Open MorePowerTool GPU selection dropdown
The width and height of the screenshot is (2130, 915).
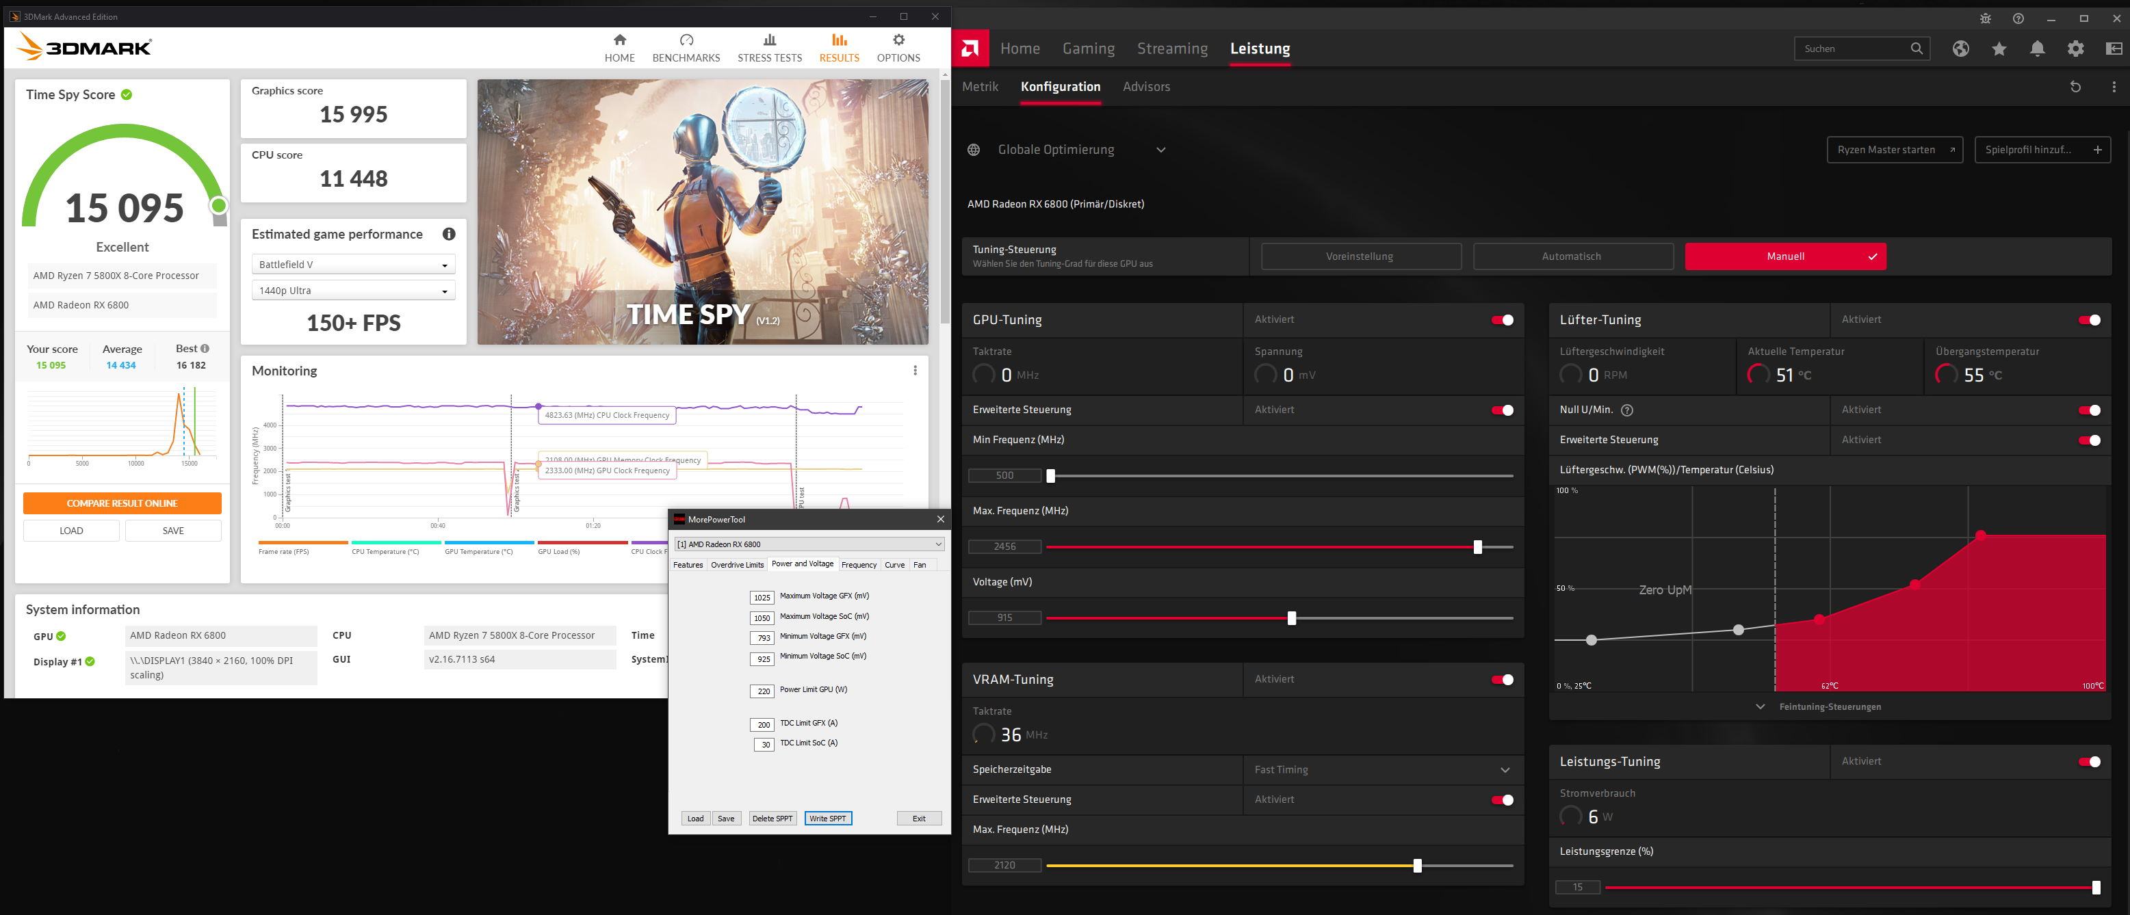tap(809, 544)
